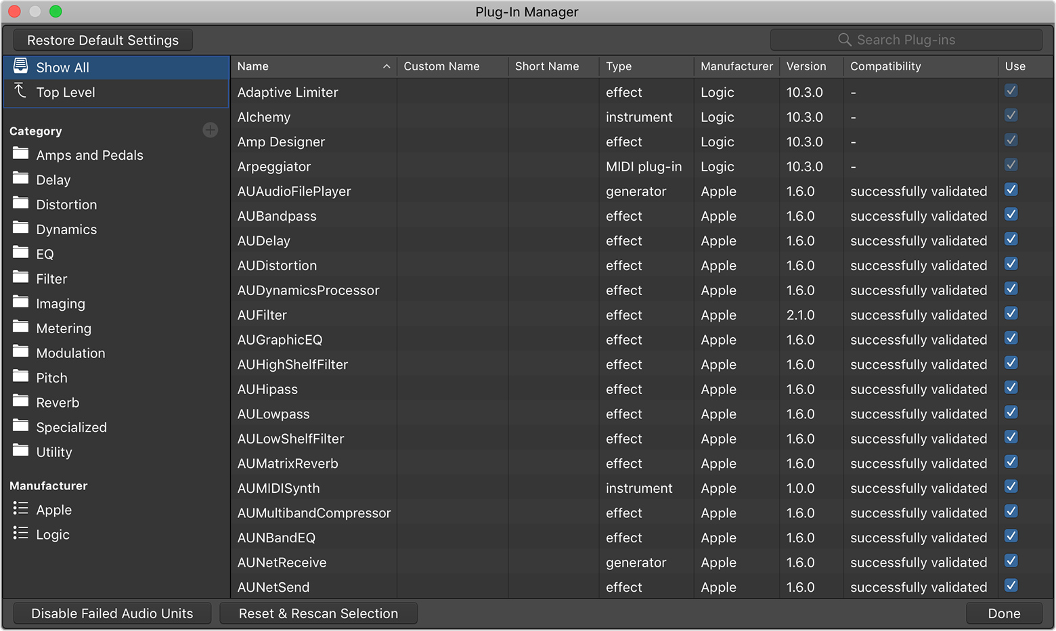Toggle Use checkbox for AUMIDISynth

coord(1011,487)
